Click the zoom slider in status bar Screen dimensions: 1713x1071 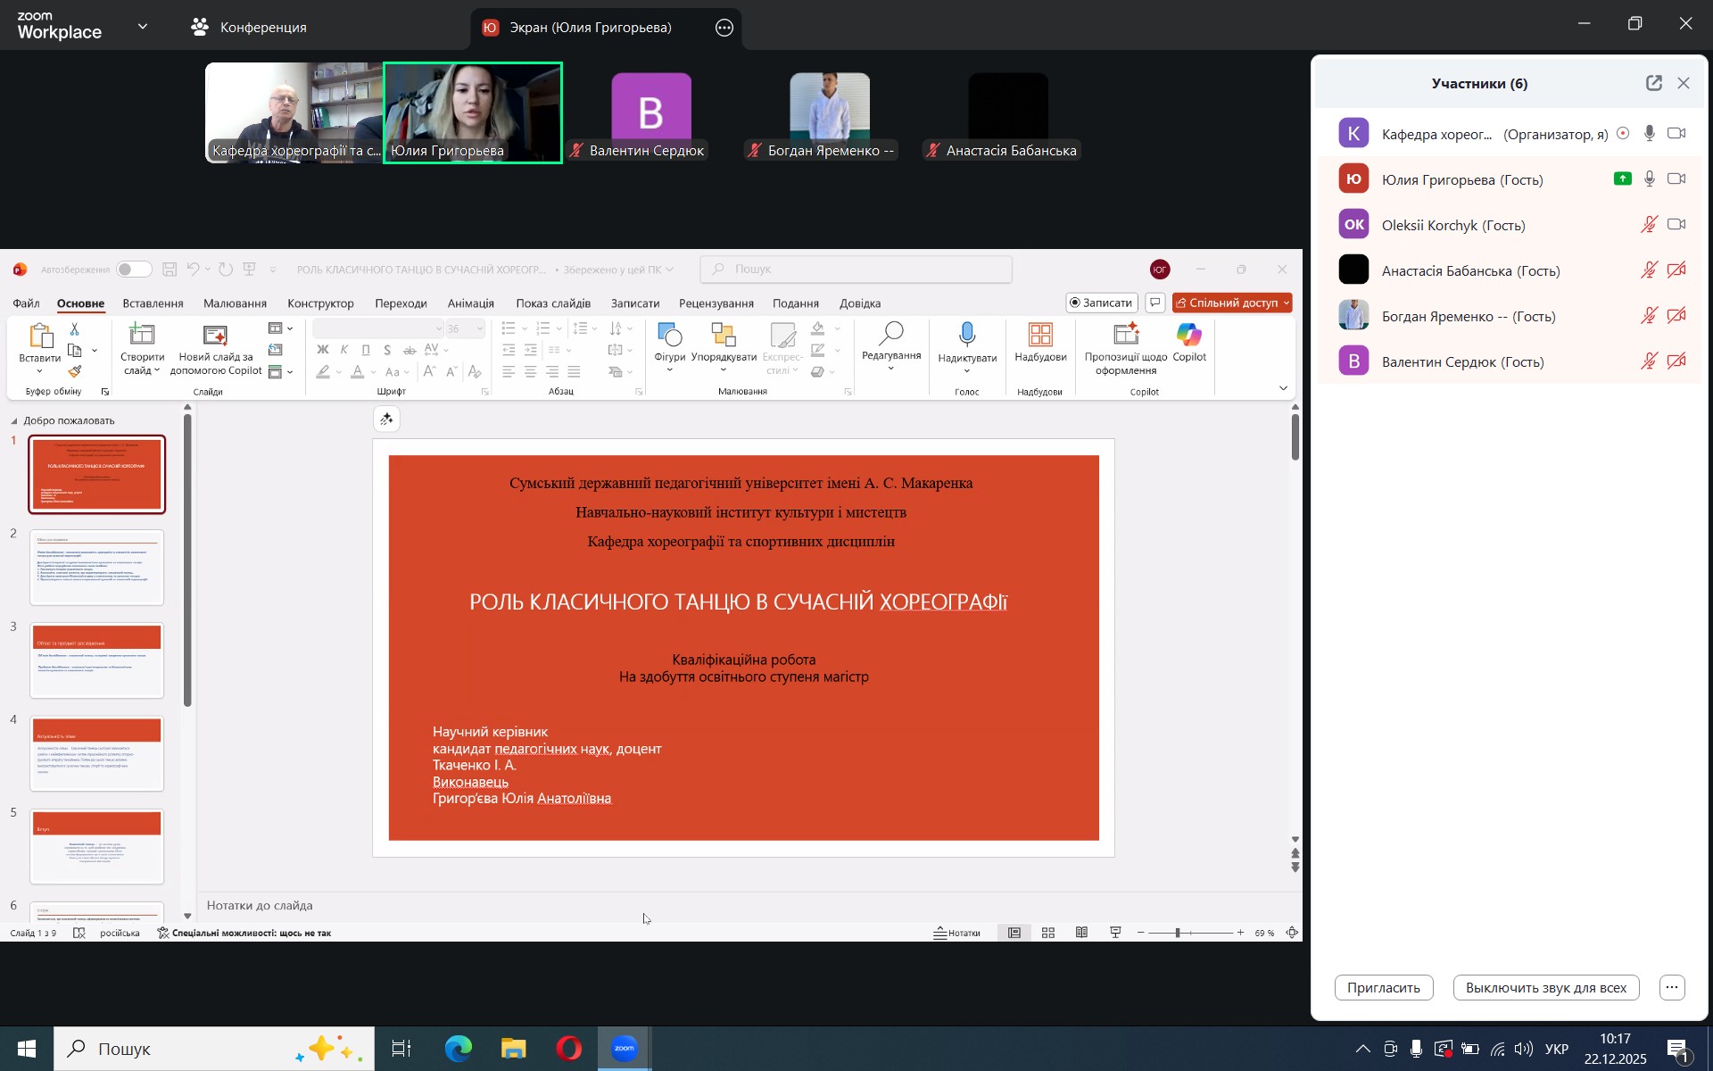point(1178,933)
